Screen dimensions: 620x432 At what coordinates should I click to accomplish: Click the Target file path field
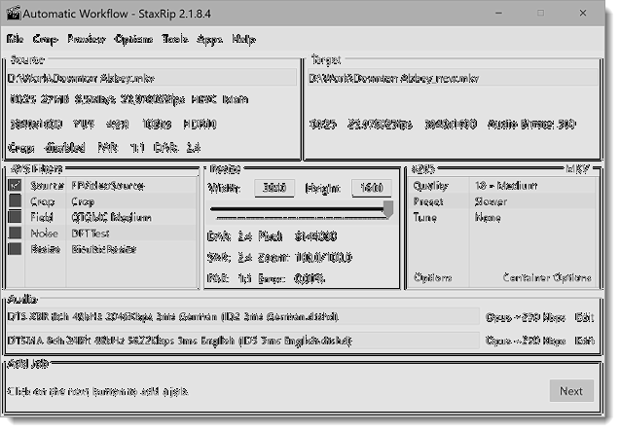click(x=454, y=78)
